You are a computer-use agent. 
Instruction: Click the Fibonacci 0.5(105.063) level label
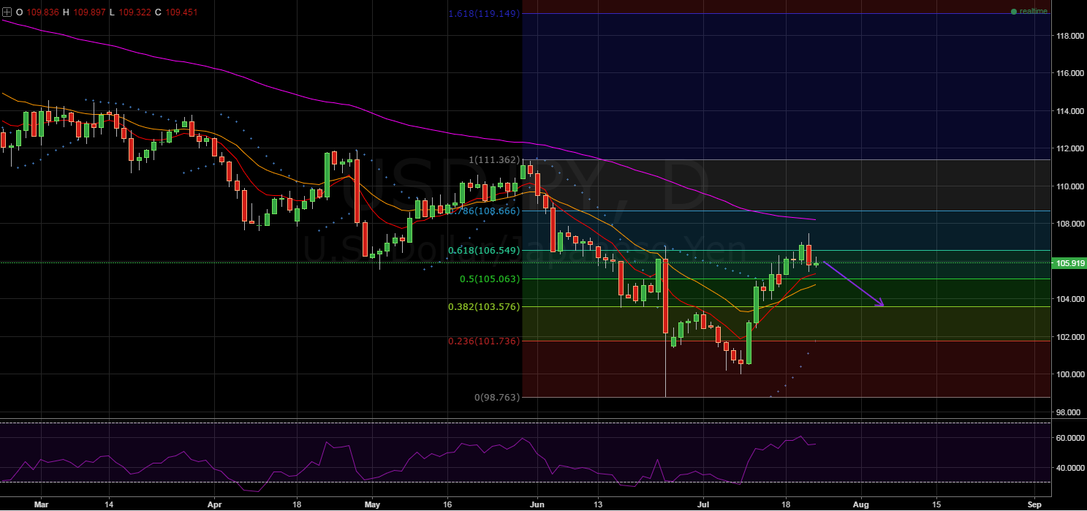[x=490, y=279]
